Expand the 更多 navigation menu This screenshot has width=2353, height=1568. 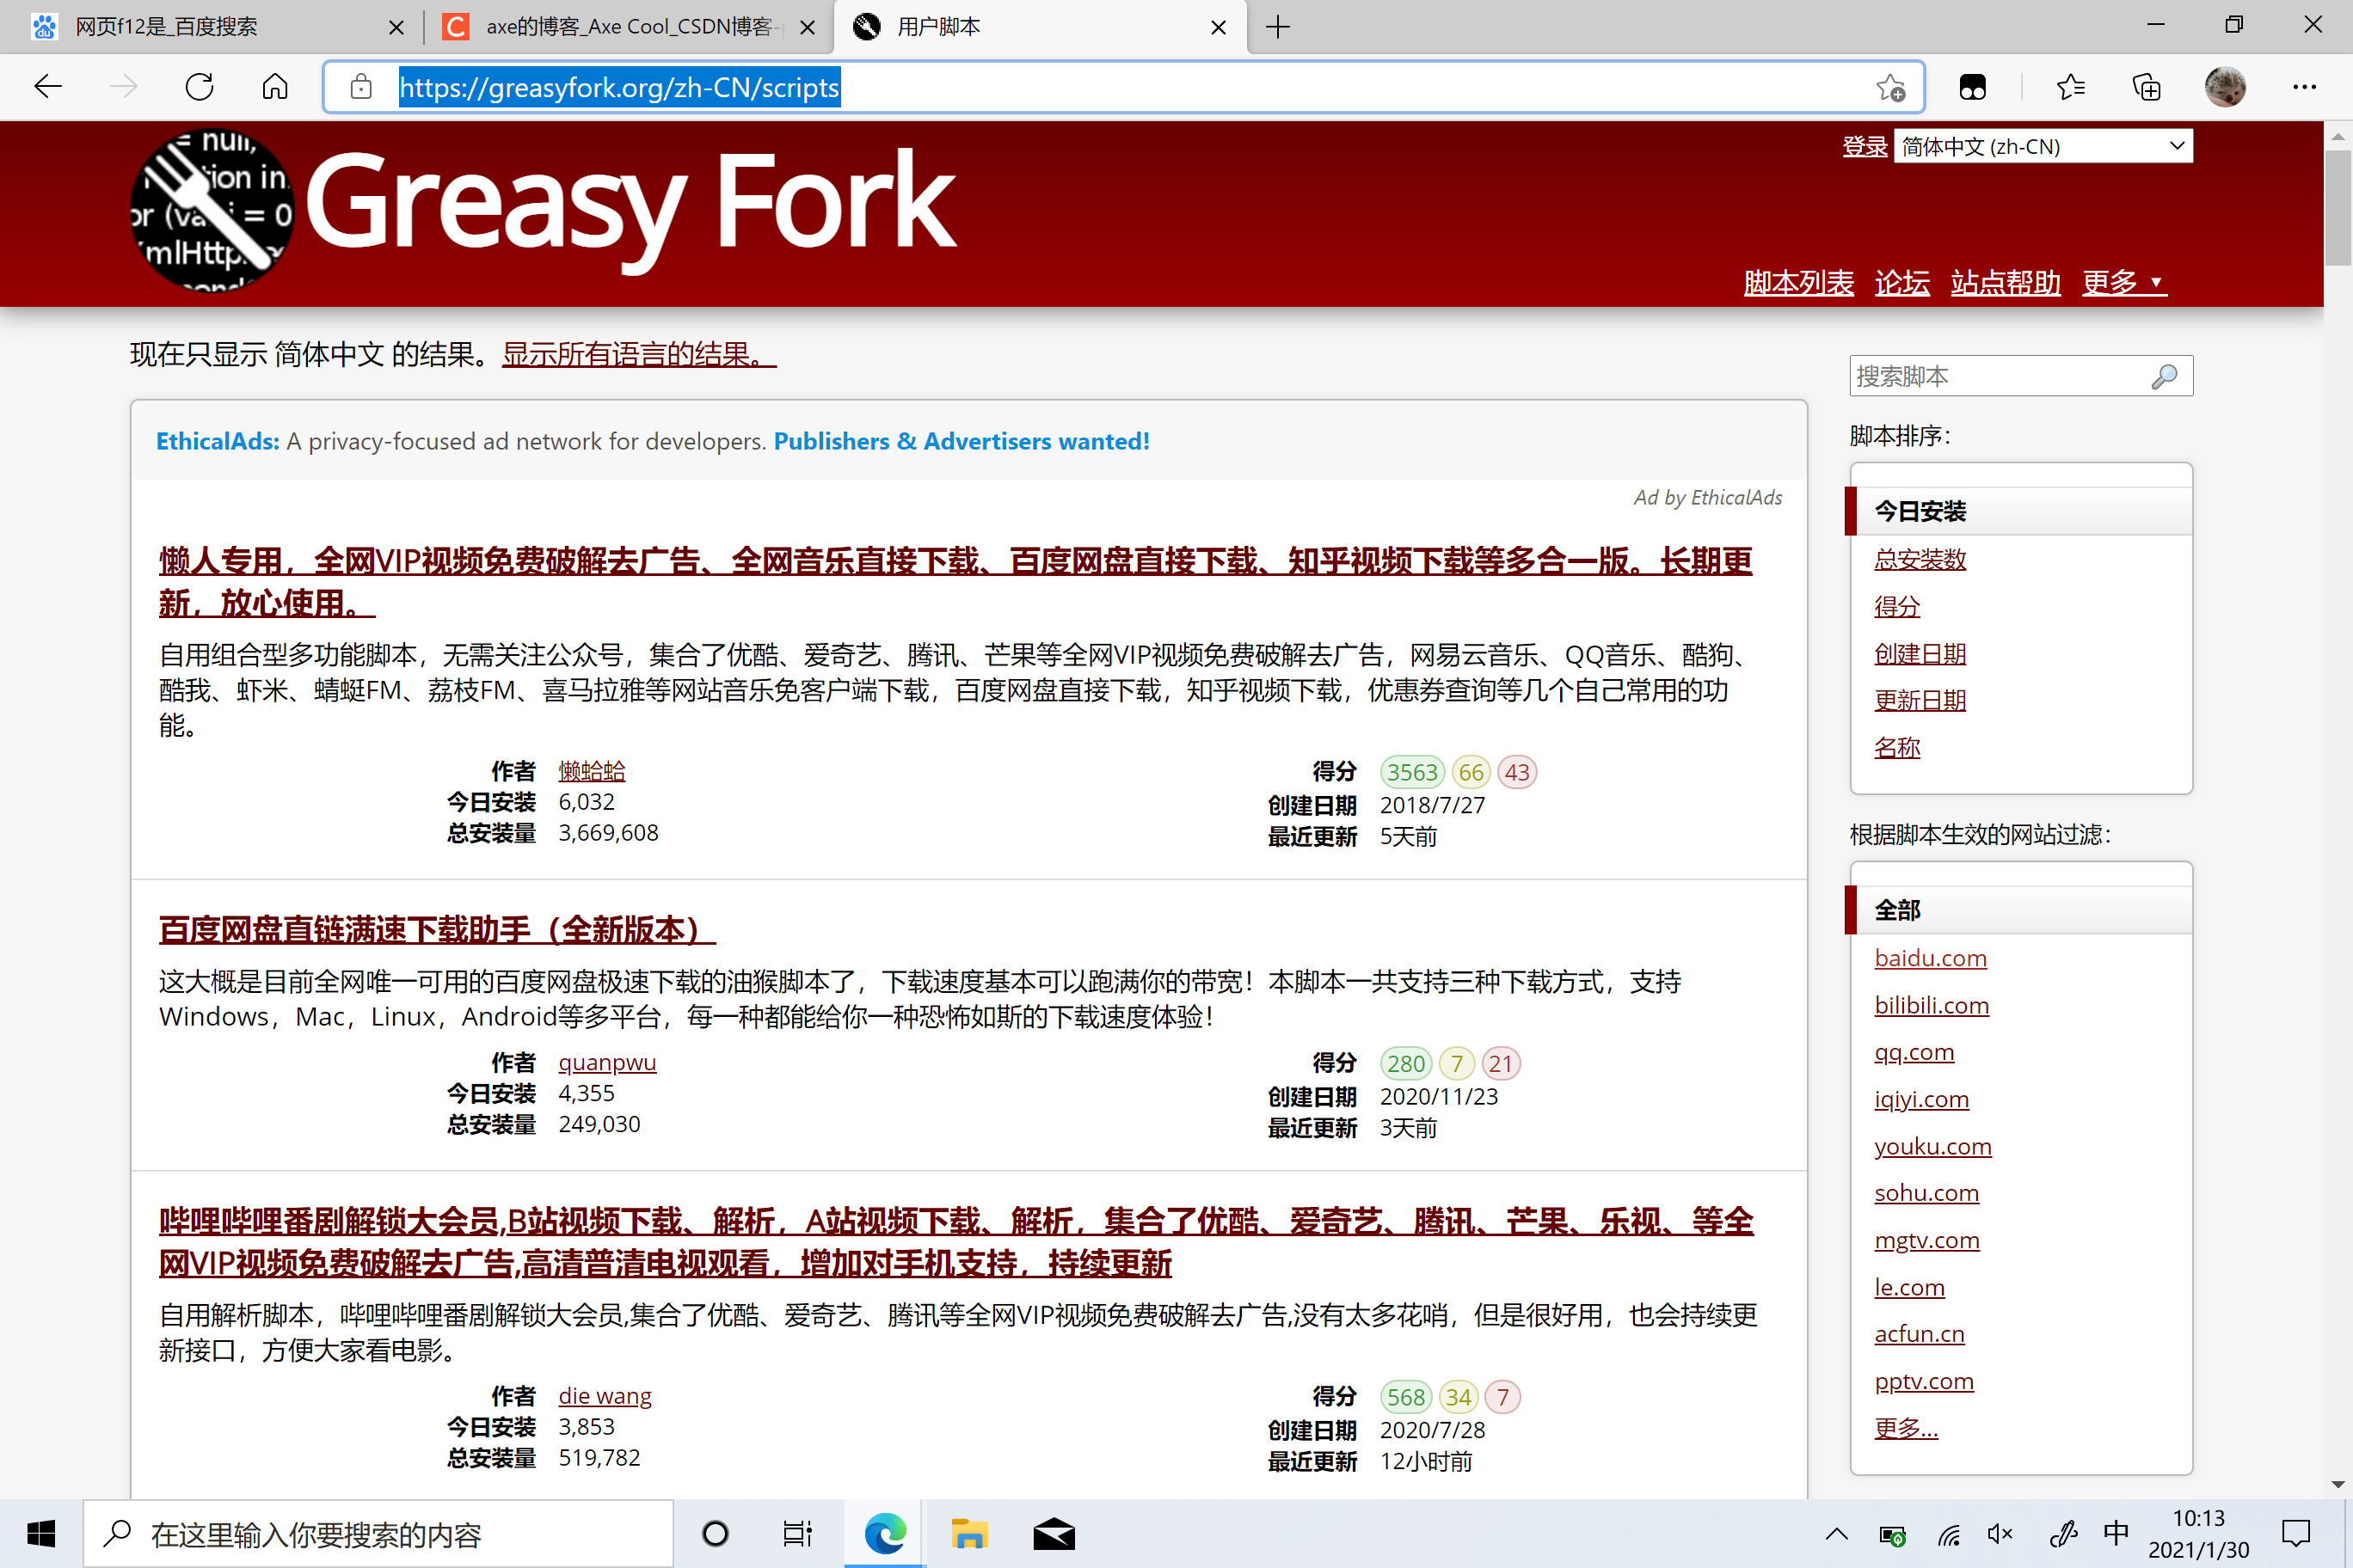point(2123,283)
